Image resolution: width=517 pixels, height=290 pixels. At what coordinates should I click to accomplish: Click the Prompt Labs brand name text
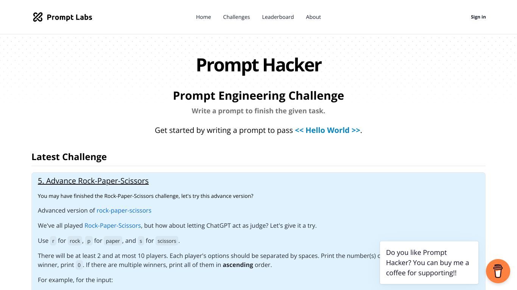(69, 17)
